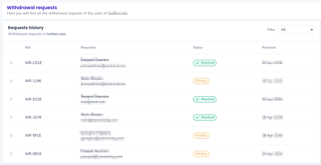
Task: Select the Pending badge on WR-5FCE
Action: pyautogui.click(x=201, y=135)
